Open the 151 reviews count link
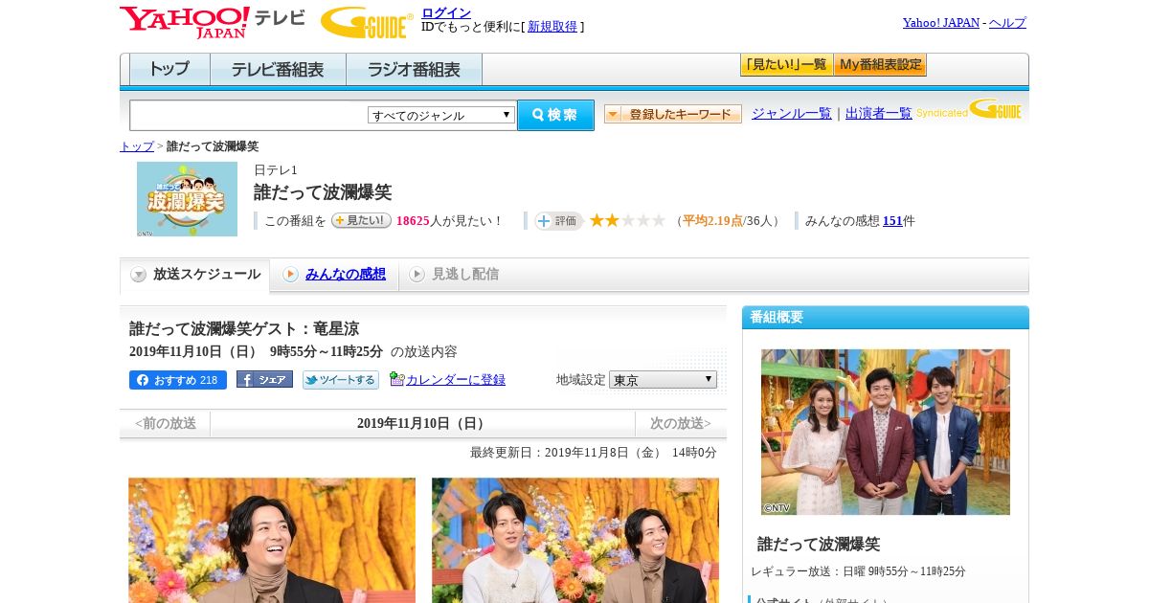Viewport: 1149px width, 603px height. click(x=892, y=221)
